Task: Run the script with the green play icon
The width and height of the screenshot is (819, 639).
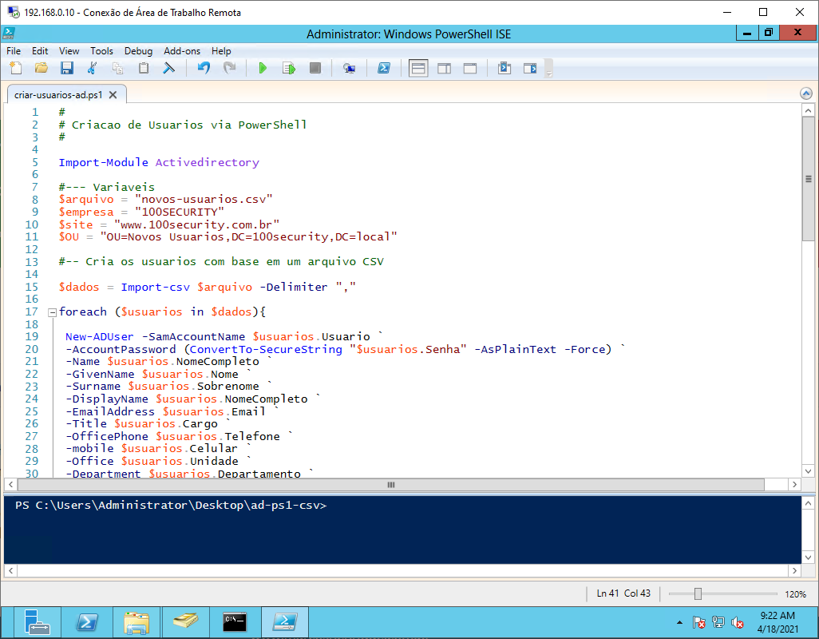Action: (x=263, y=68)
